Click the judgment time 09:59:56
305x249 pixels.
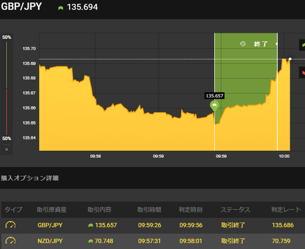click(191, 225)
